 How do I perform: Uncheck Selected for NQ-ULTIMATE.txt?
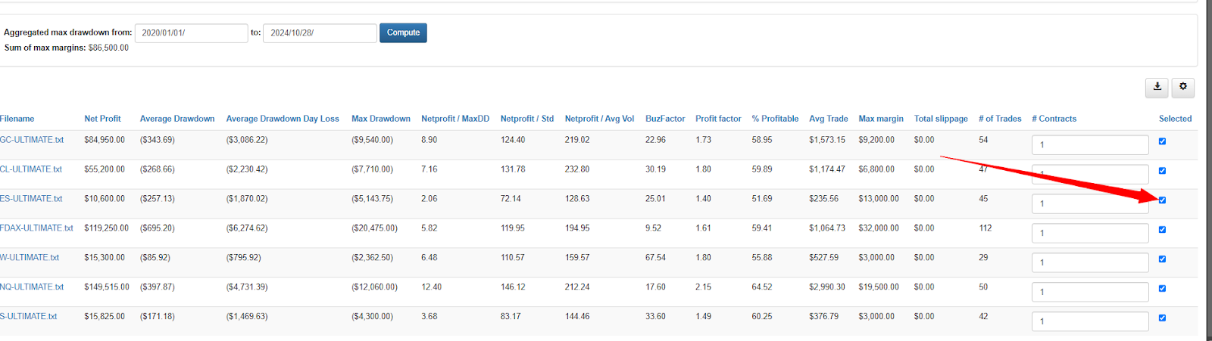click(x=1162, y=289)
